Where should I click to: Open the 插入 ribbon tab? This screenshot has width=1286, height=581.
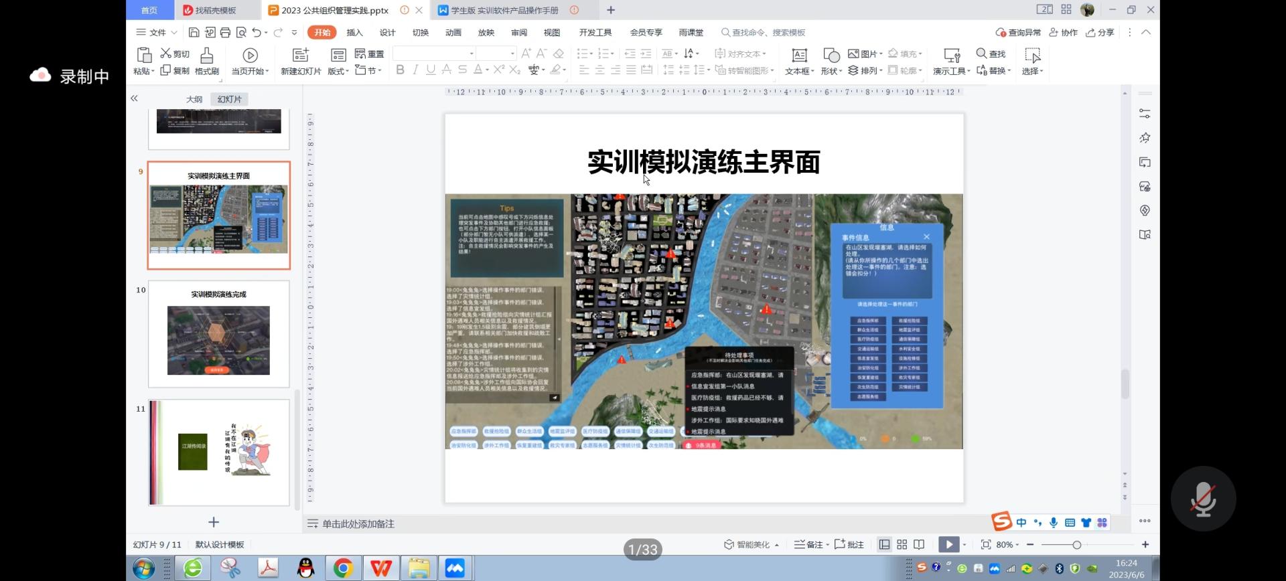(x=354, y=32)
